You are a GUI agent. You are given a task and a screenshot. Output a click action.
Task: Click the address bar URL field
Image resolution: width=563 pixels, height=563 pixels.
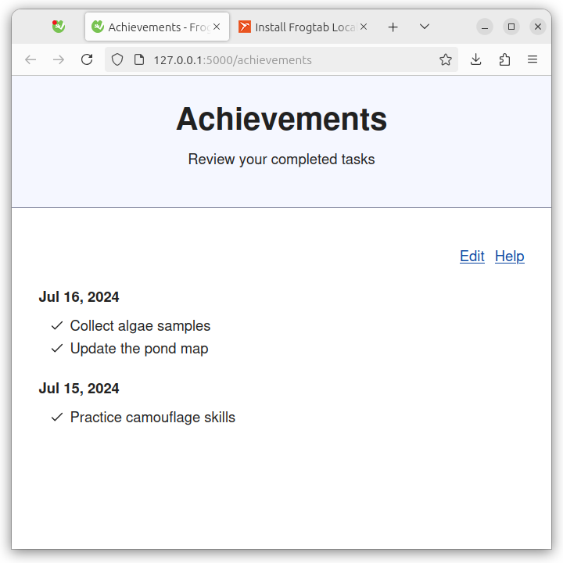280,59
